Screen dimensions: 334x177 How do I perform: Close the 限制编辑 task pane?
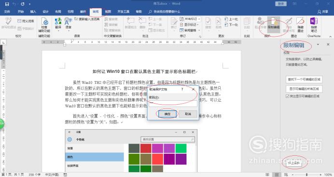click(328, 44)
